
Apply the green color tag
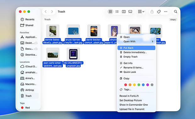click(139, 85)
